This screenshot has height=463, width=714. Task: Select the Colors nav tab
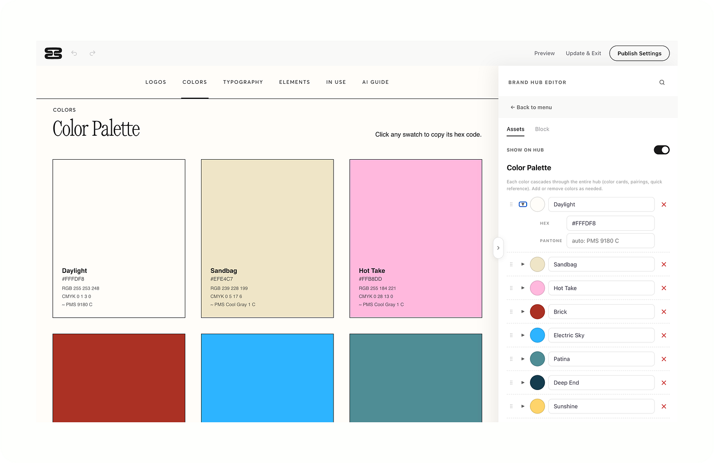click(195, 82)
